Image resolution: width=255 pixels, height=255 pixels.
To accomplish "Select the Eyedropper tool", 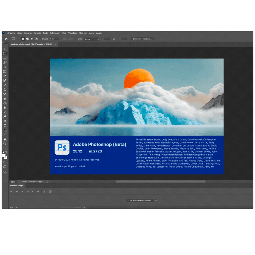I will [x=5, y=76].
